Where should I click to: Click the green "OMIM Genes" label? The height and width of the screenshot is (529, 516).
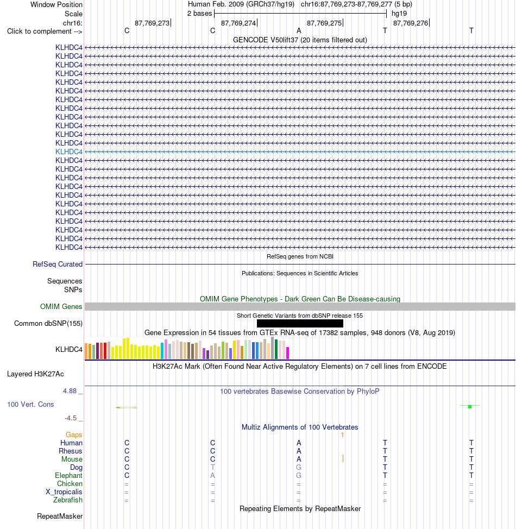(x=61, y=307)
